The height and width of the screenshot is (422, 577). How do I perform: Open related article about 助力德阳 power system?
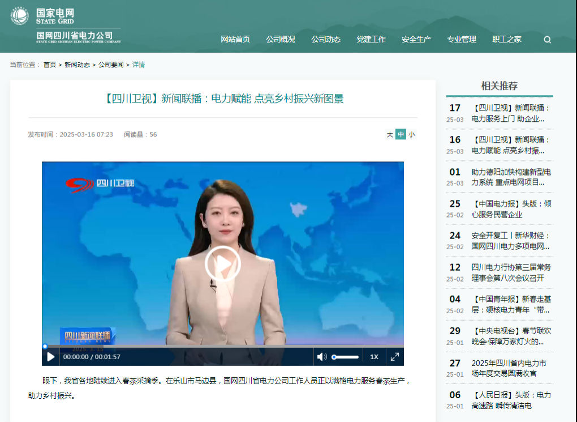click(x=511, y=177)
